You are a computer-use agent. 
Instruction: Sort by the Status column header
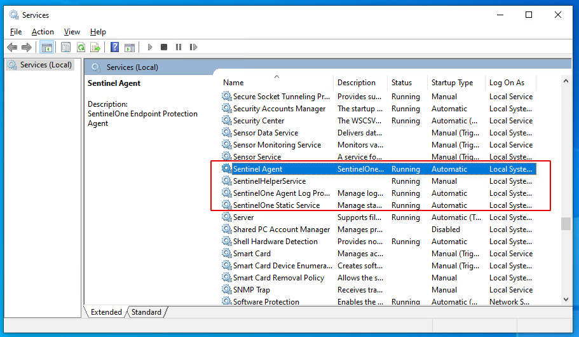pos(407,83)
